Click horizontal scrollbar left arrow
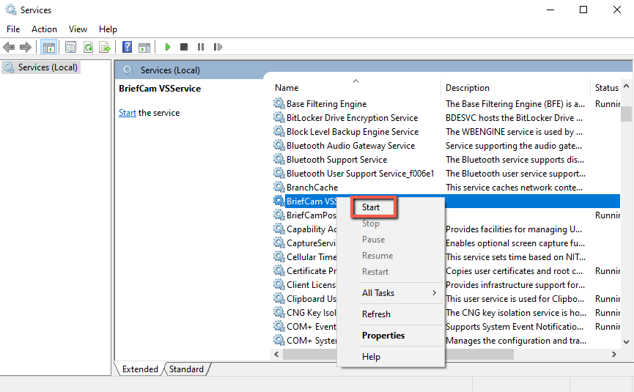 (x=276, y=355)
